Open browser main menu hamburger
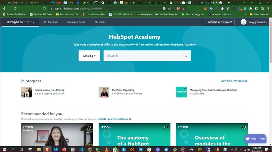Screen dimensions: 272x152 tap(268, 8)
